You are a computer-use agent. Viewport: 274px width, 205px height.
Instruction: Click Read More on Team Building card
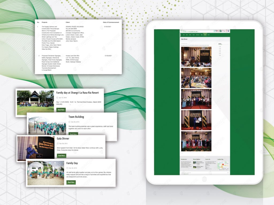(73, 134)
